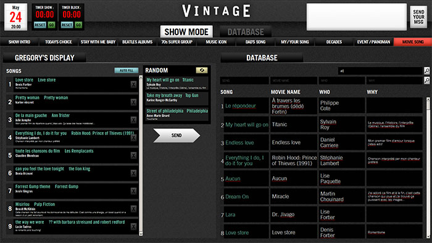
Task: Select random song Street of philadelphia
Action: [x=177, y=114]
